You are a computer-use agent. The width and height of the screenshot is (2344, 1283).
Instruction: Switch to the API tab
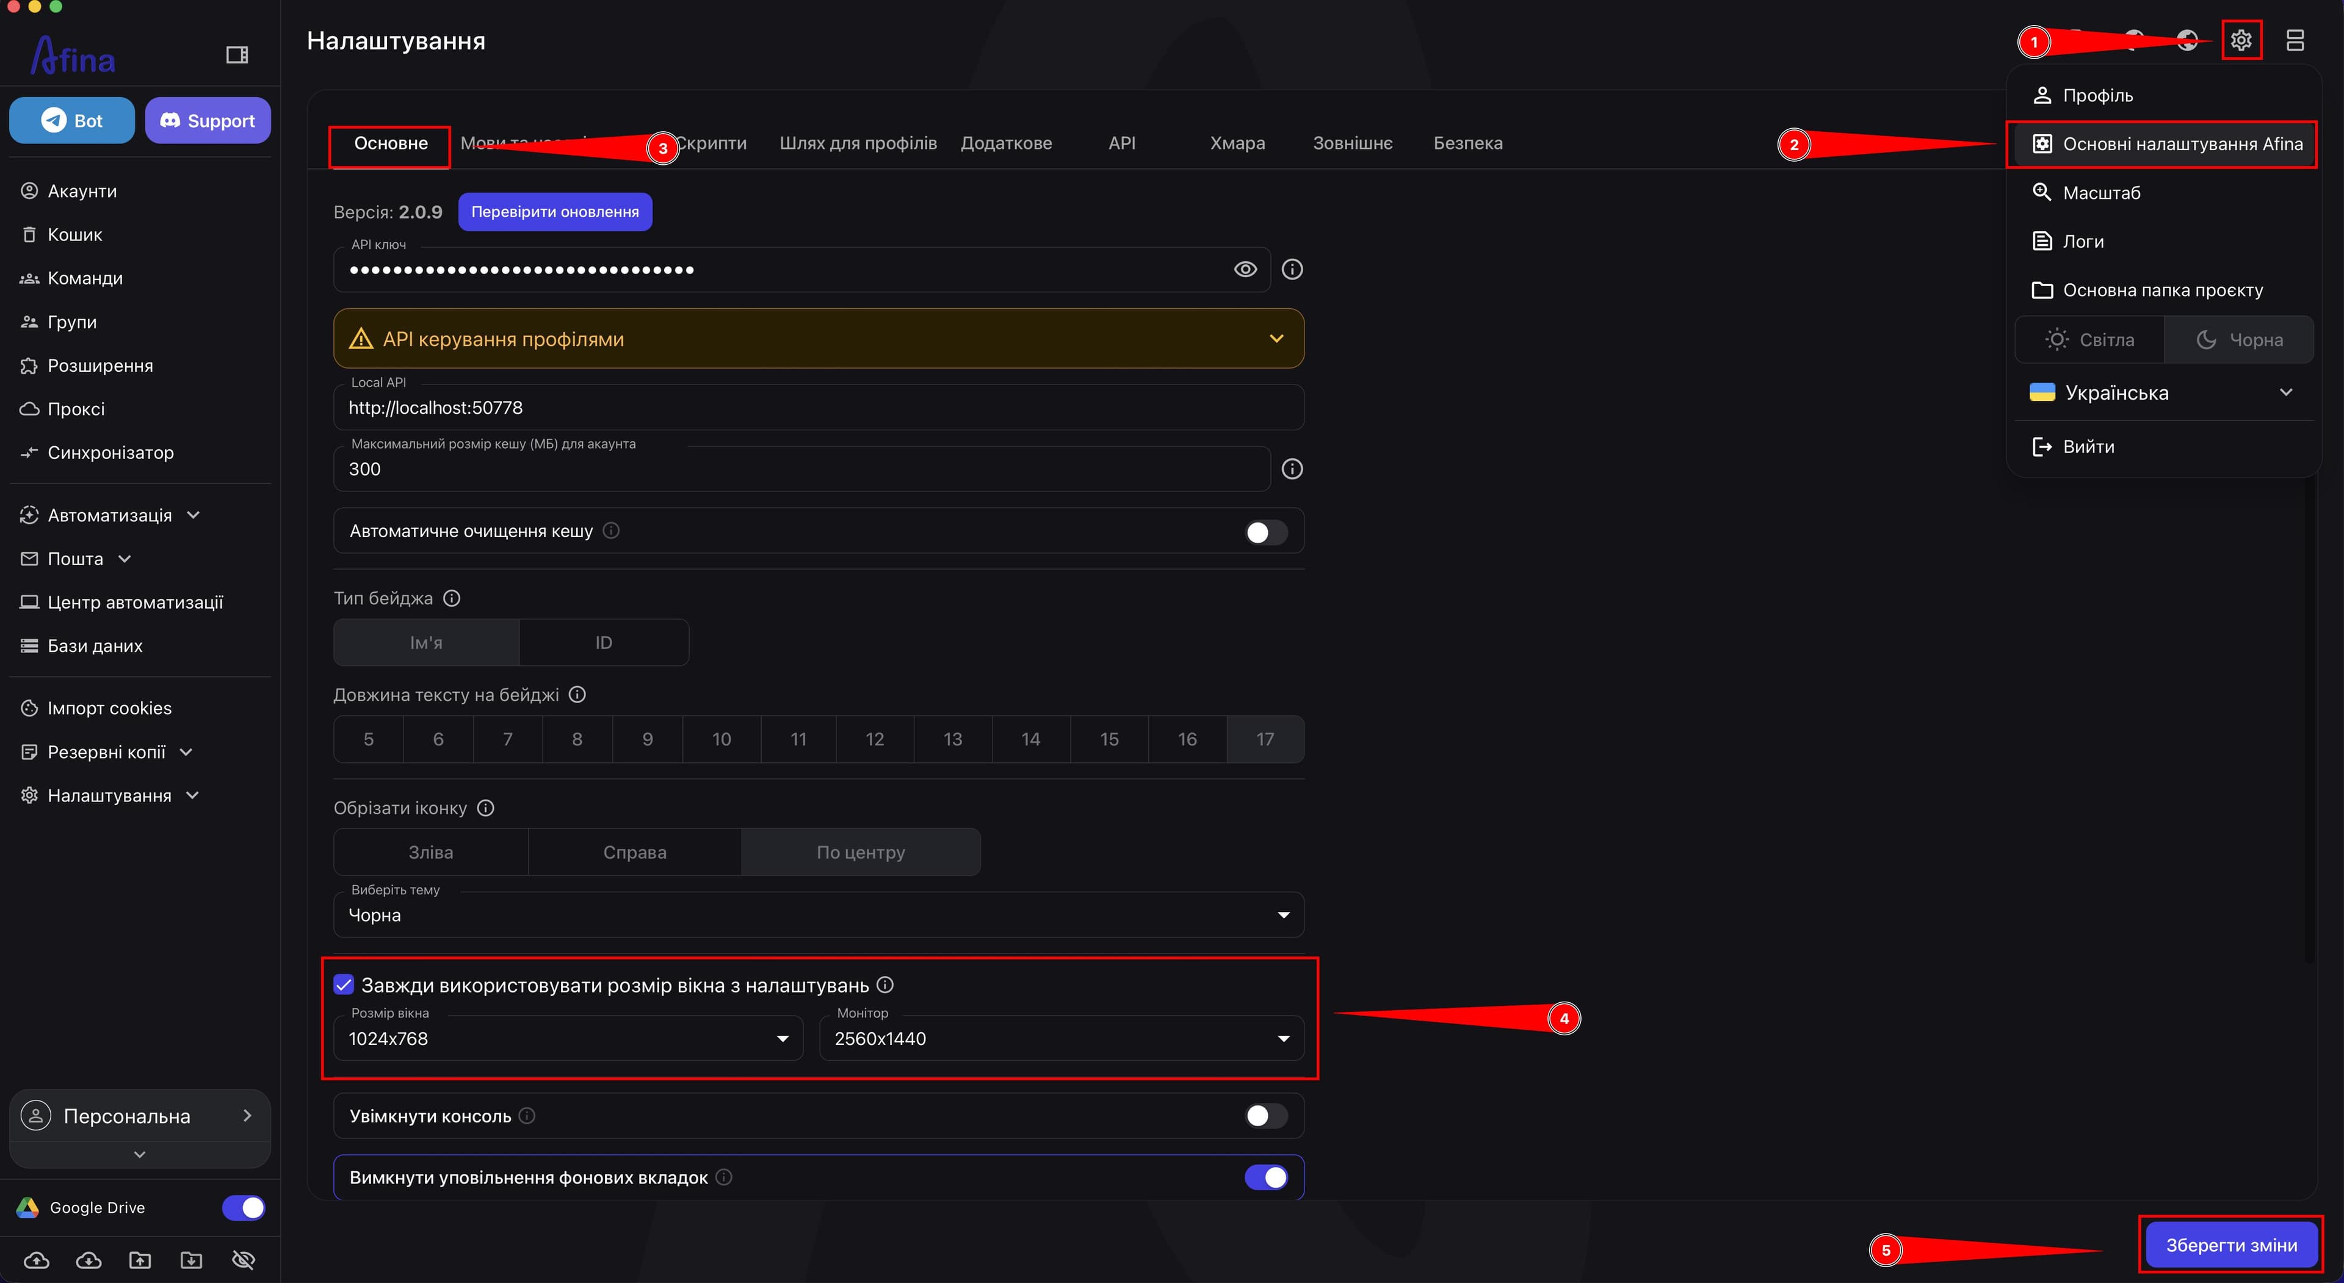(x=1122, y=144)
